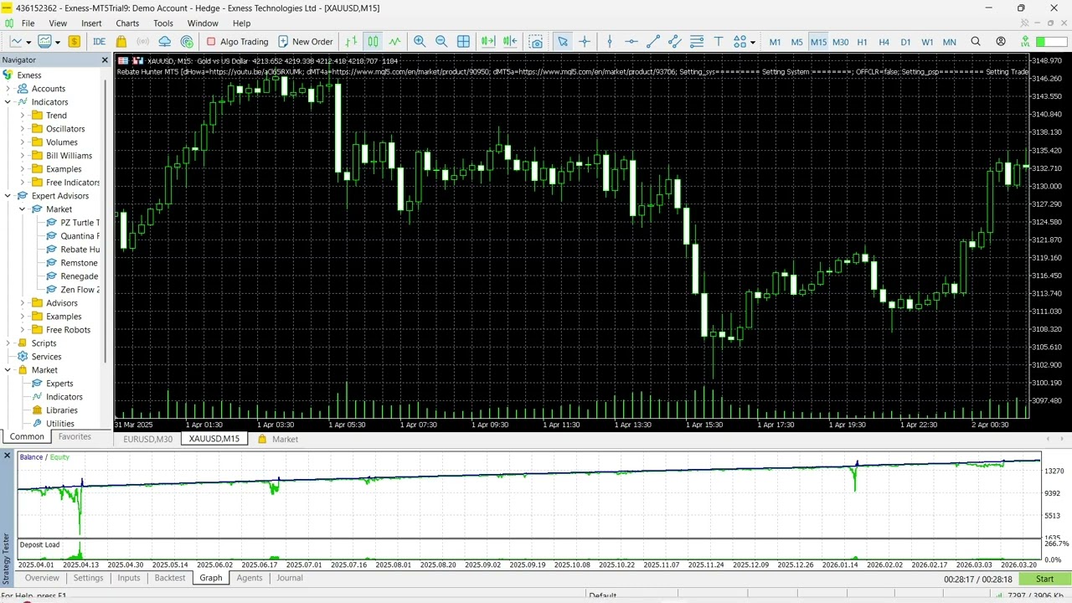
Task: Click the chart shift icon
Action: coord(510,41)
